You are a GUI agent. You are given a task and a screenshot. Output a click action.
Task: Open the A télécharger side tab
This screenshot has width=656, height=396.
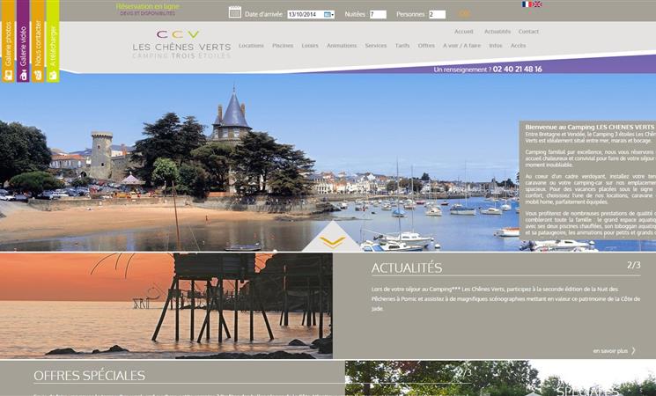(x=53, y=41)
